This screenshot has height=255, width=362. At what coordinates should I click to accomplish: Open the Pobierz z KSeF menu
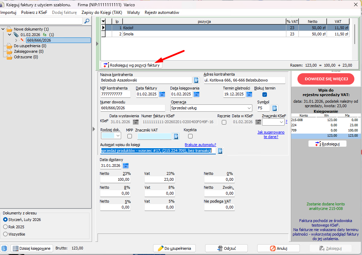(x=34, y=12)
